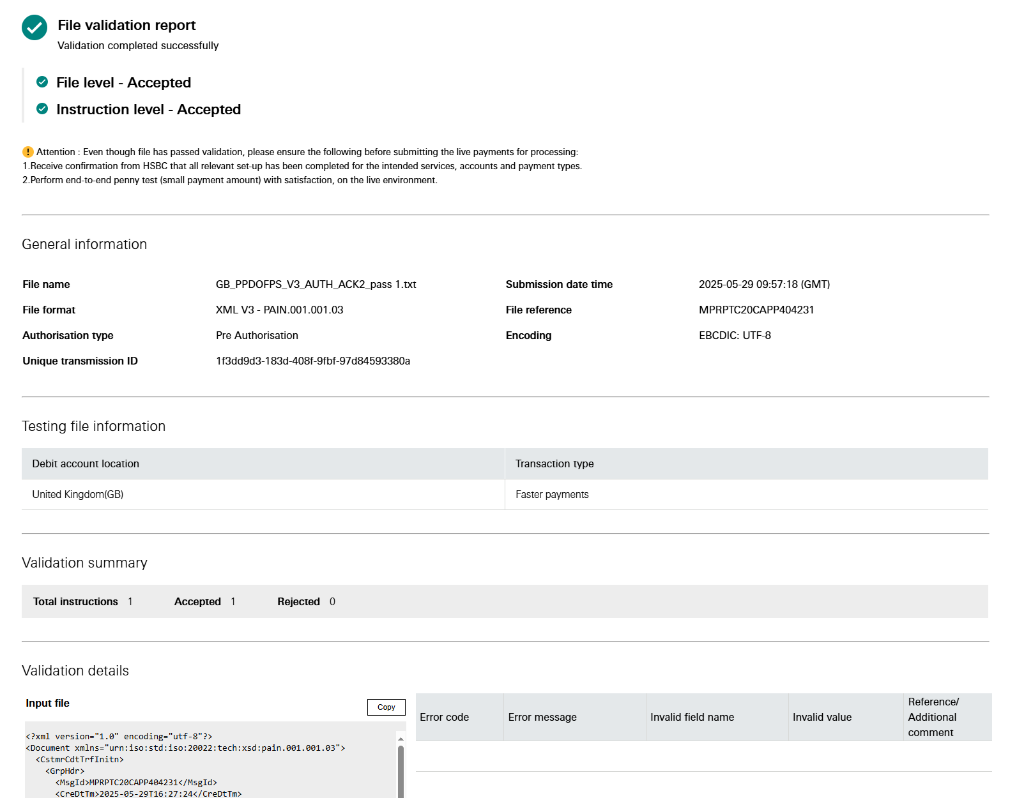
Task: Click the Document xmlns line in input file
Action: click(x=185, y=748)
